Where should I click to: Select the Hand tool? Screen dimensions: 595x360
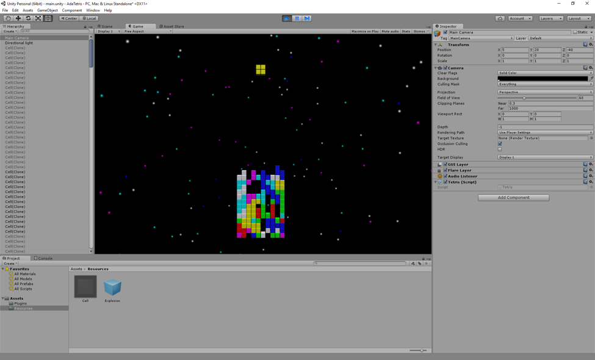click(7, 18)
